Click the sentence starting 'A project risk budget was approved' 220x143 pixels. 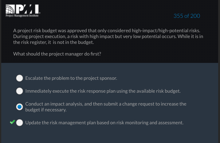point(107,30)
